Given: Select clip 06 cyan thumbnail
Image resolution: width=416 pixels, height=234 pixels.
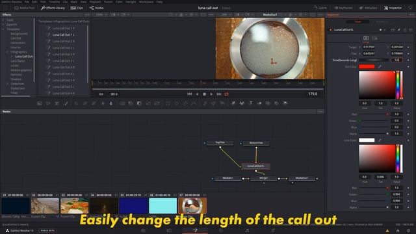Looking at the screenshot, I should click(163, 205).
